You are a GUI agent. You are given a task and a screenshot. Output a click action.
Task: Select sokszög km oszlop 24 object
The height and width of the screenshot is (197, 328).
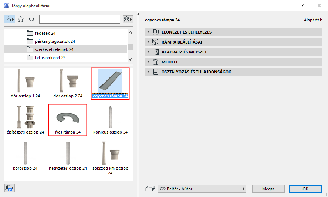[110, 158]
